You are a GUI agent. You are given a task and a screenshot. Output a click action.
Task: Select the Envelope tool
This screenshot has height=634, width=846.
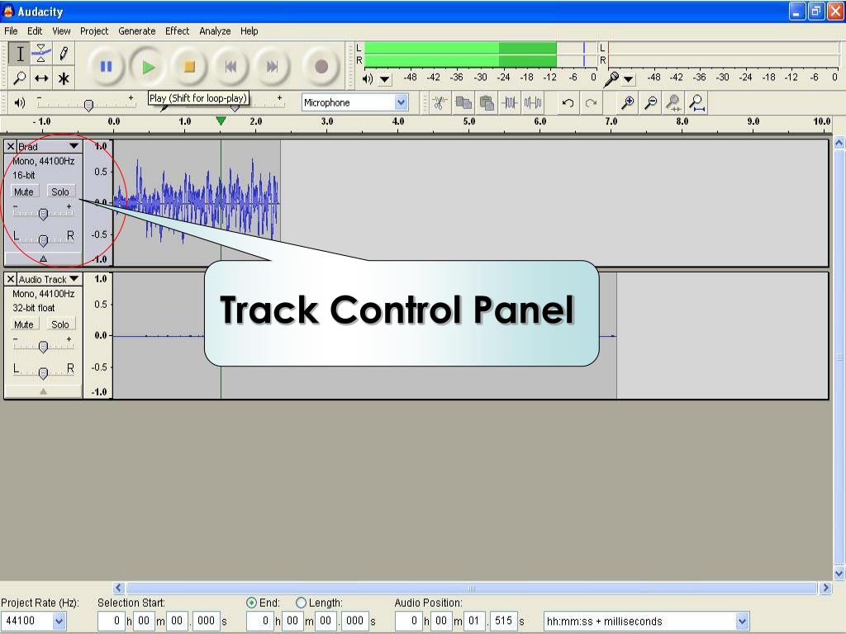tap(41, 54)
